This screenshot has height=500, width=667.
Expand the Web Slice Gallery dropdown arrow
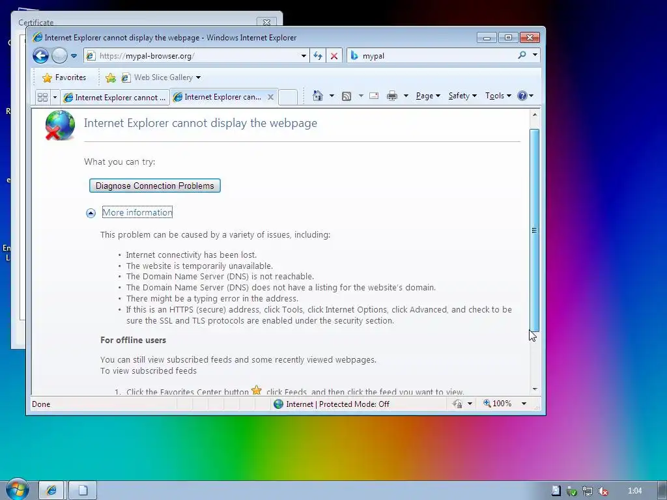[x=198, y=77]
